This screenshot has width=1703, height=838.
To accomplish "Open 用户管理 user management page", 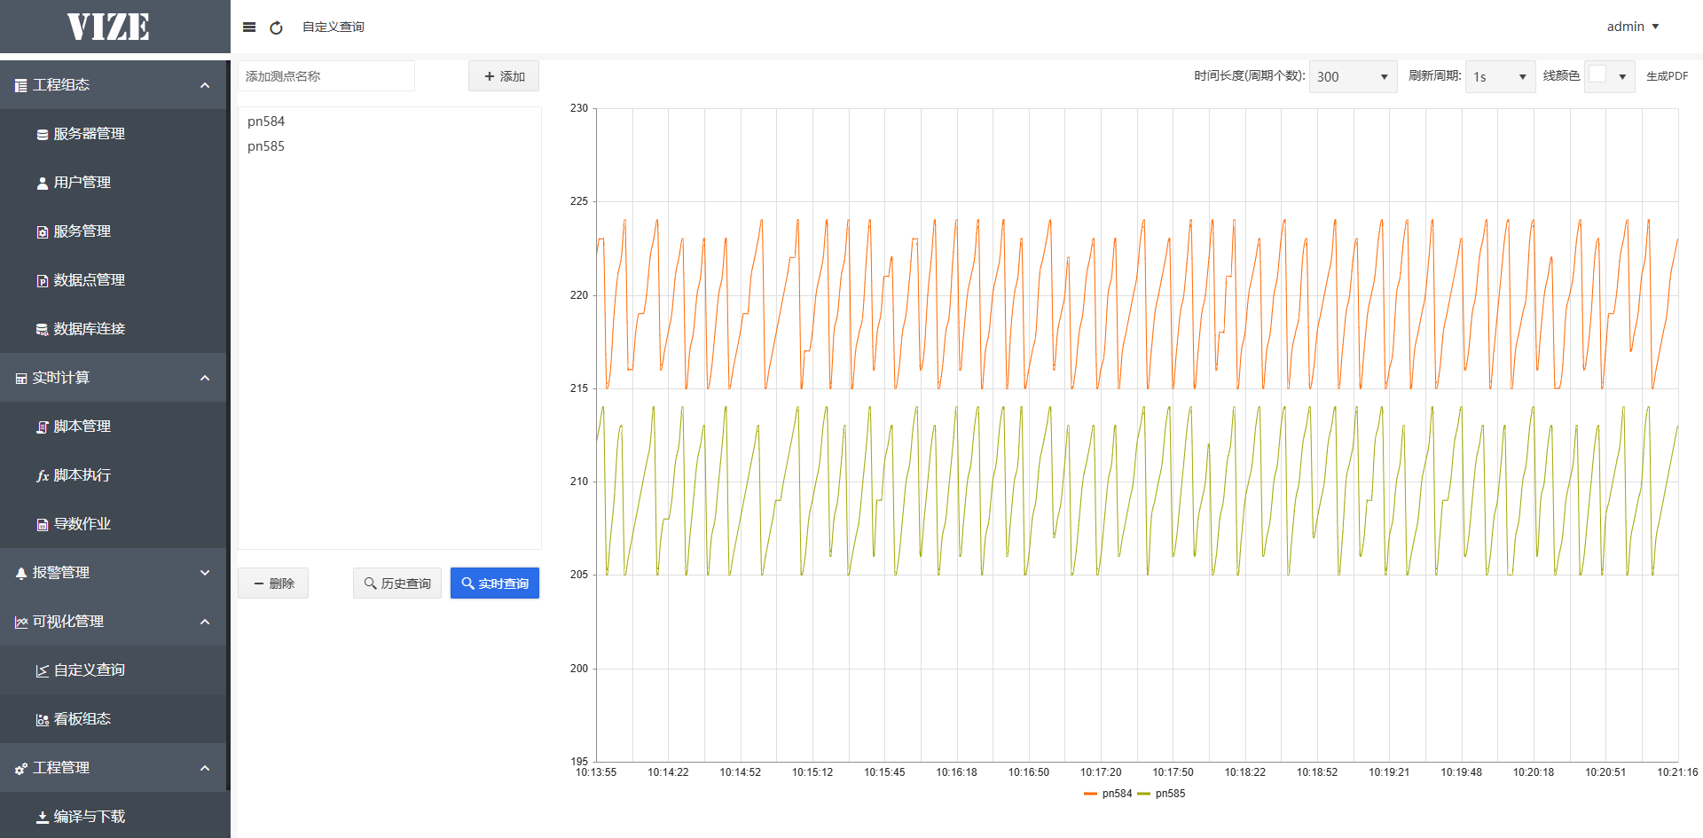I will [x=82, y=183].
